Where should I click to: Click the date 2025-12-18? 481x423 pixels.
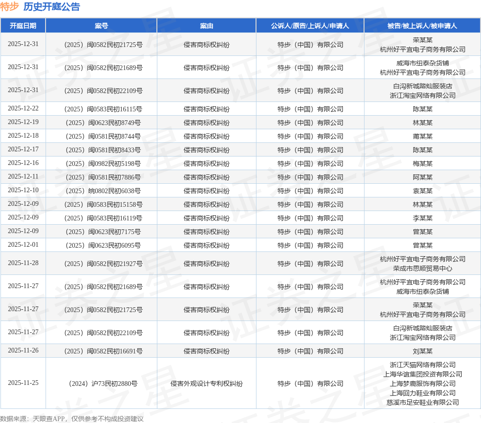pyautogui.click(x=23, y=135)
